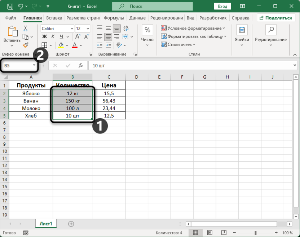Increase font size with the large A

(x=78, y=36)
